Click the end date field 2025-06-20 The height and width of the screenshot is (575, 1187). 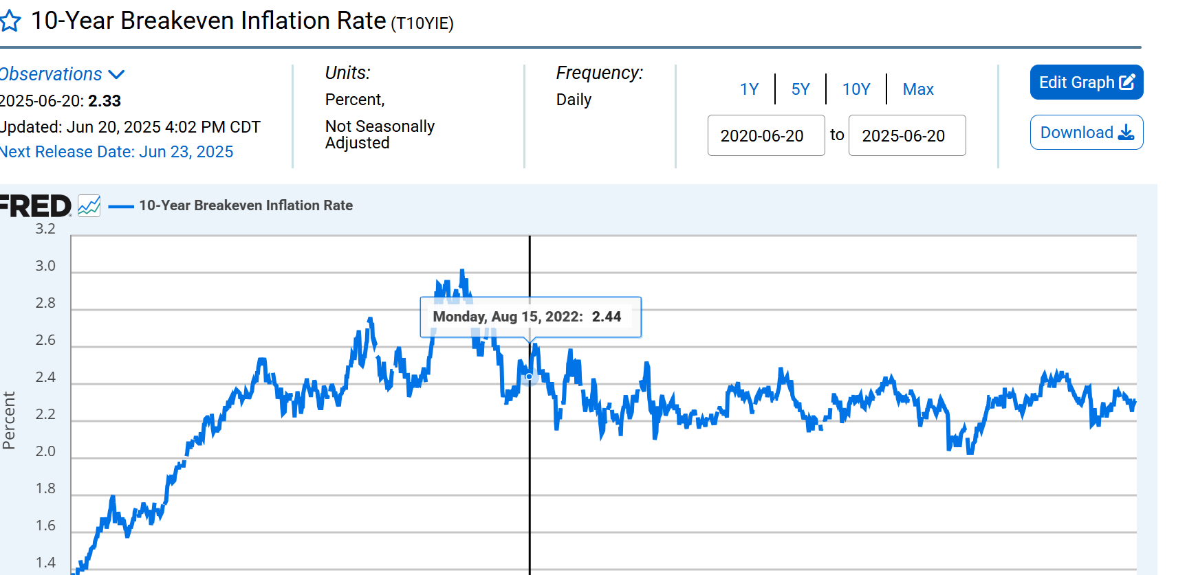tap(907, 135)
